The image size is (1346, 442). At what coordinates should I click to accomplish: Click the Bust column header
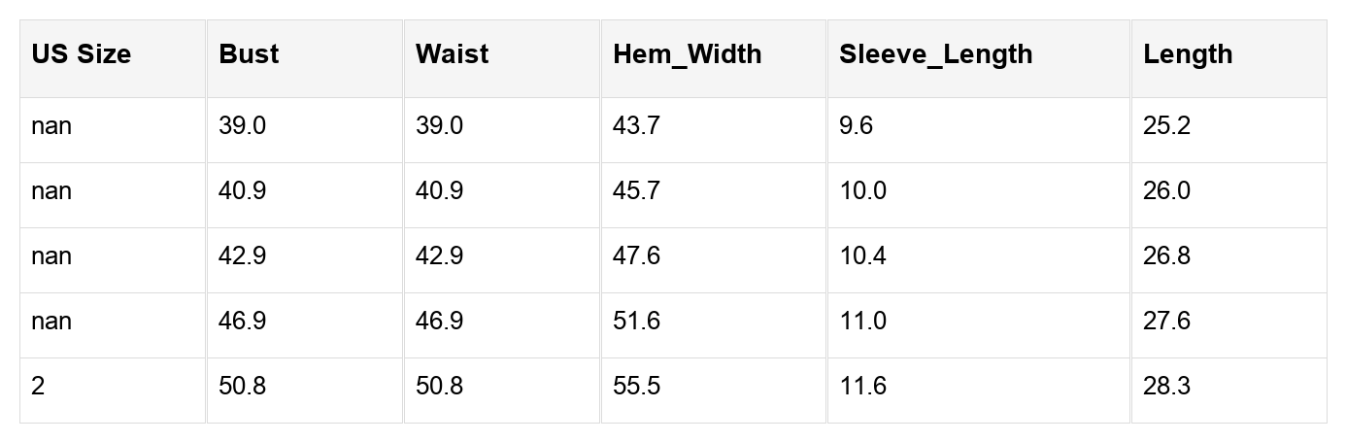click(x=249, y=54)
